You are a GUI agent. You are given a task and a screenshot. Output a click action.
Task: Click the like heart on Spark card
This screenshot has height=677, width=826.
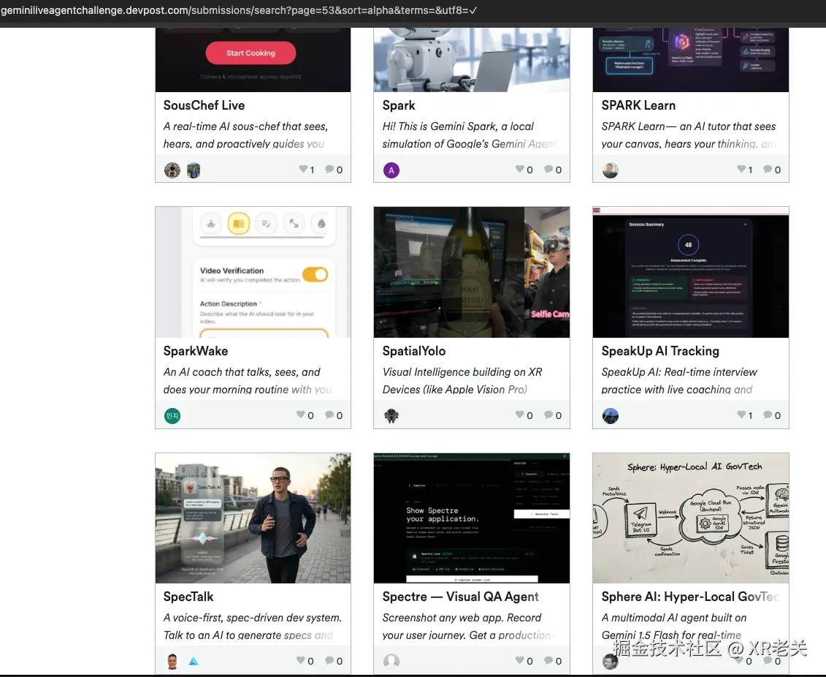point(520,169)
